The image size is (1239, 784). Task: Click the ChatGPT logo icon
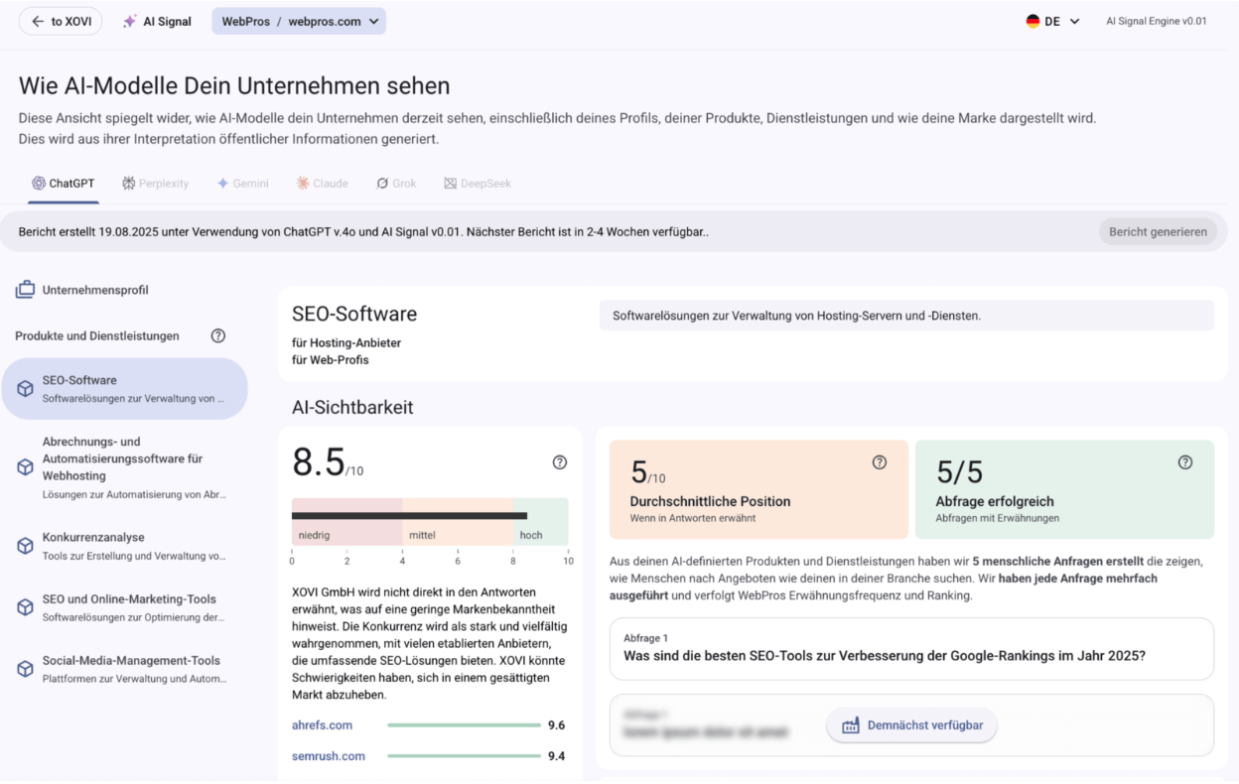[x=39, y=184]
